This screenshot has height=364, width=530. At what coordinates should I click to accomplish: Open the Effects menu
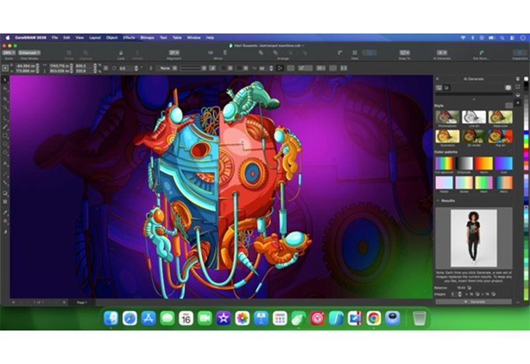click(x=129, y=38)
